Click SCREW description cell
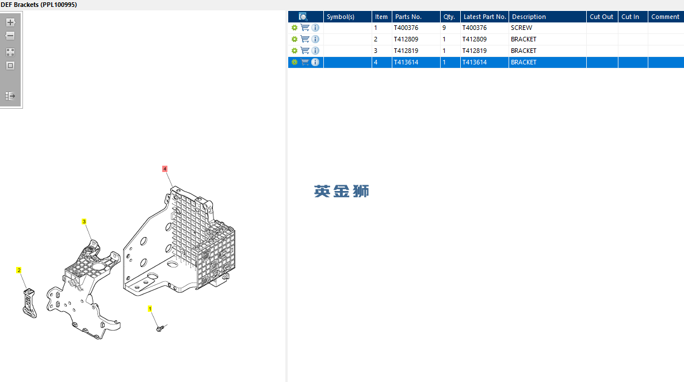The image size is (684, 382). (x=548, y=28)
